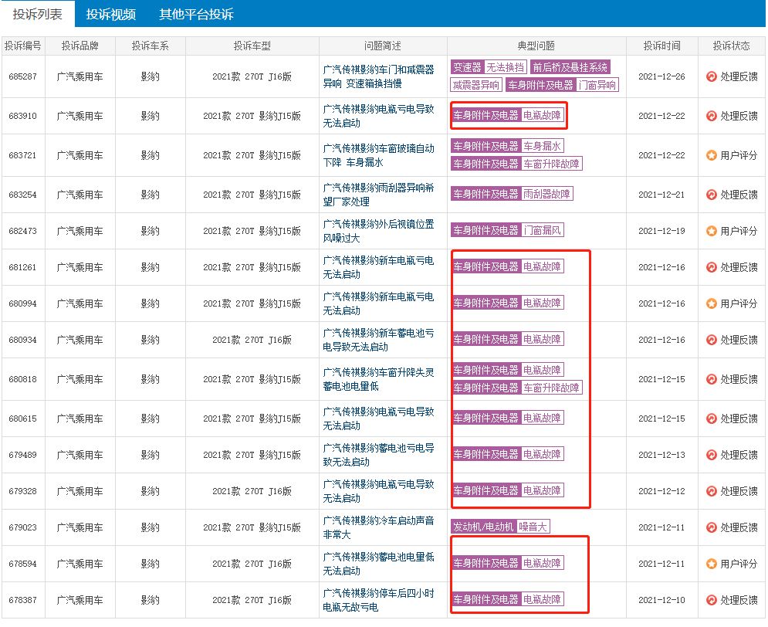Click status icon for complaint 680818
The height and width of the screenshot is (627, 768).
click(x=711, y=379)
